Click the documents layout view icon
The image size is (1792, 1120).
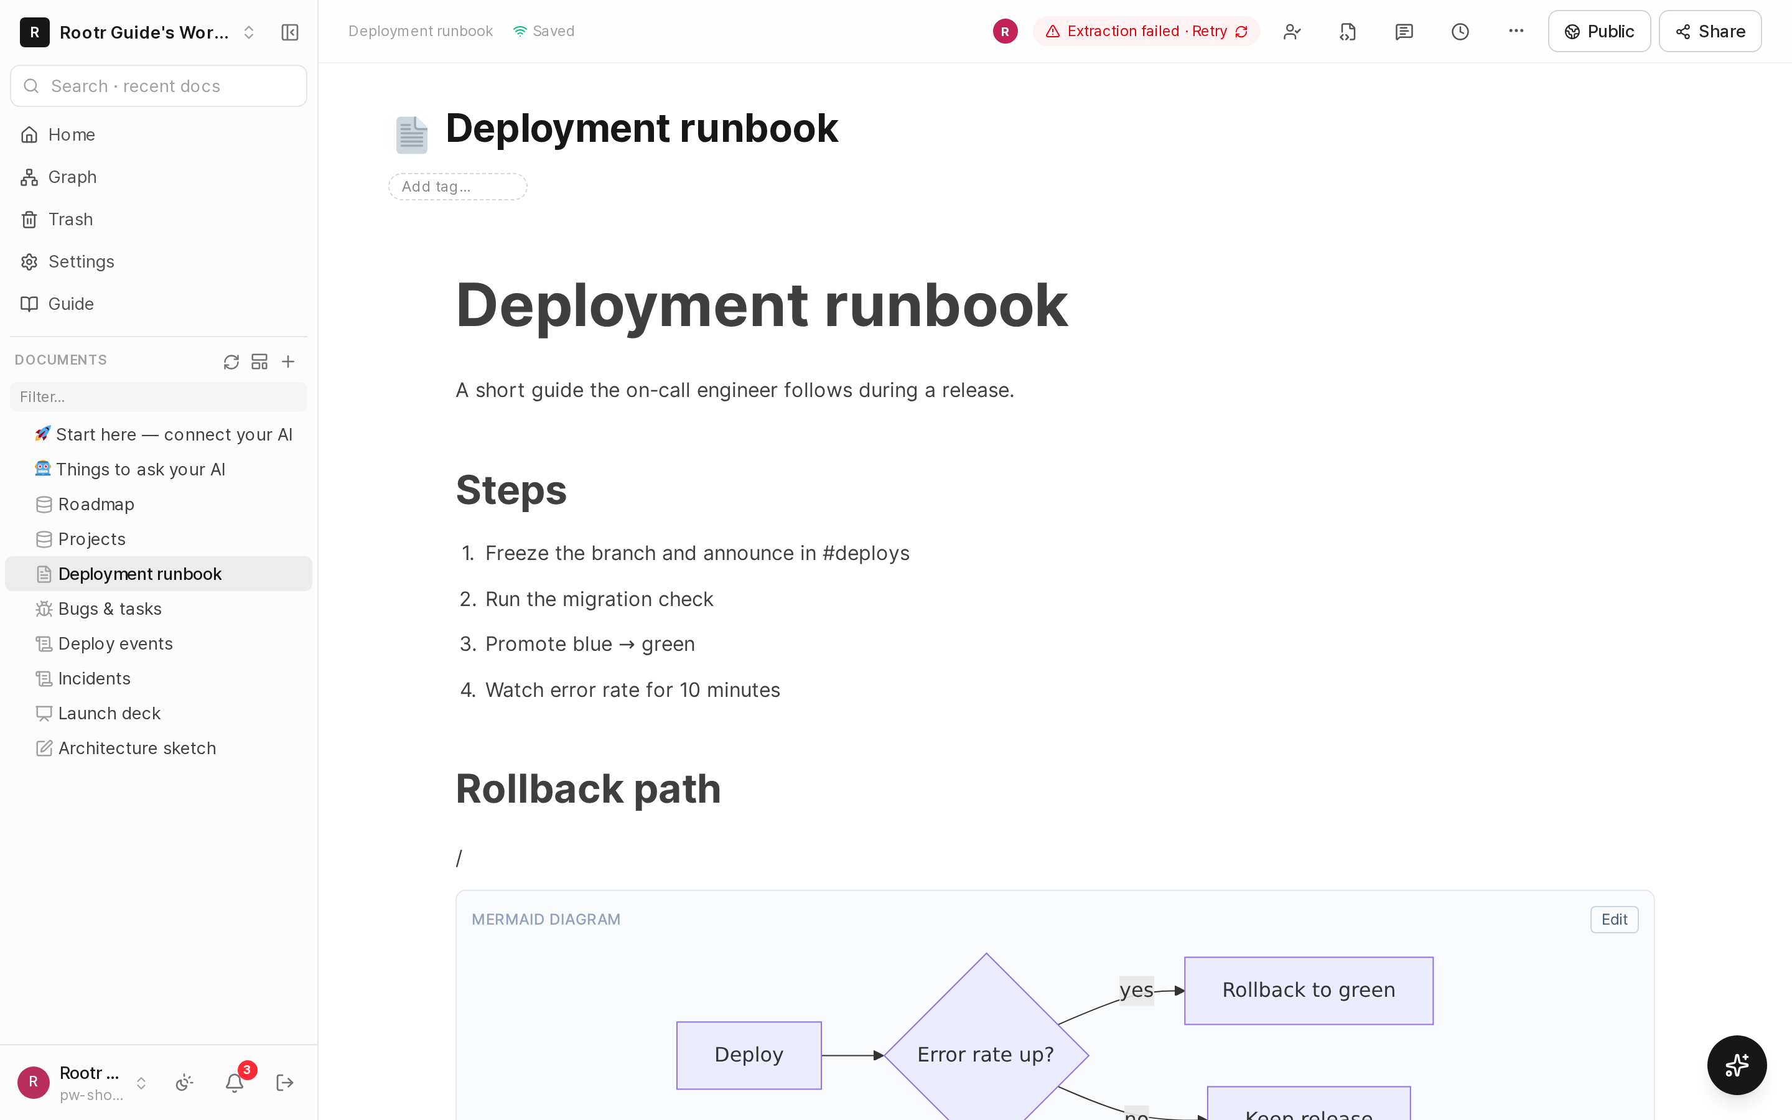click(x=259, y=362)
